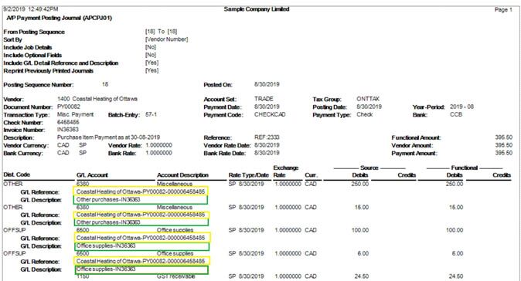Click first G/L Description 'Office supplies-IN36363'

click(106, 245)
